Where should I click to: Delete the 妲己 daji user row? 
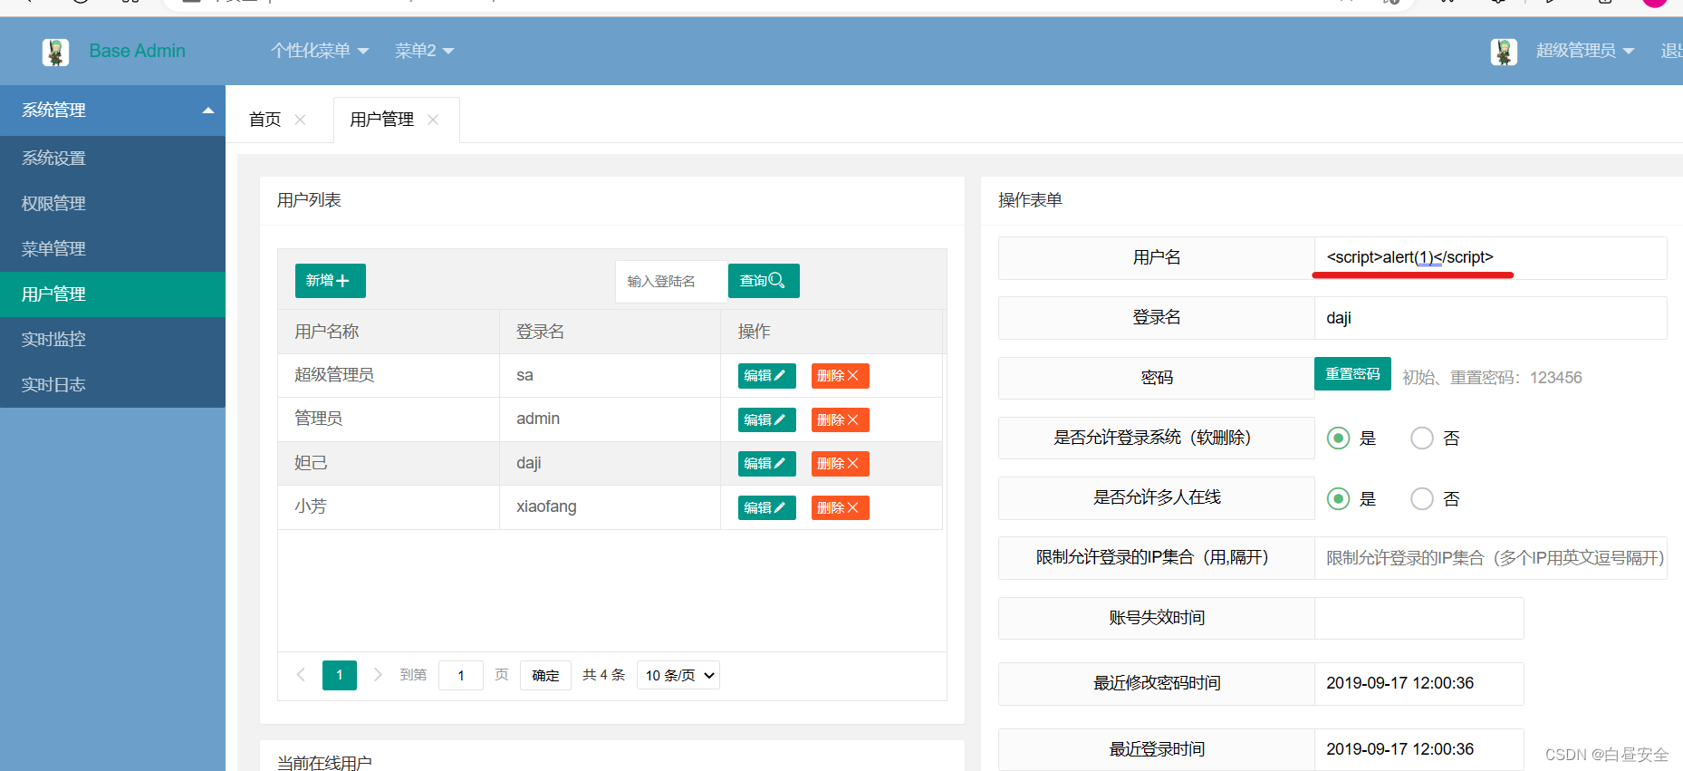click(x=840, y=464)
